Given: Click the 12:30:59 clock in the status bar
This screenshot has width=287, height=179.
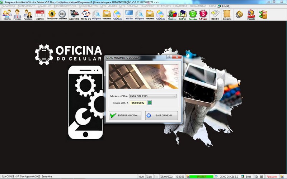Looking at the screenshot, I should pos(180,176).
